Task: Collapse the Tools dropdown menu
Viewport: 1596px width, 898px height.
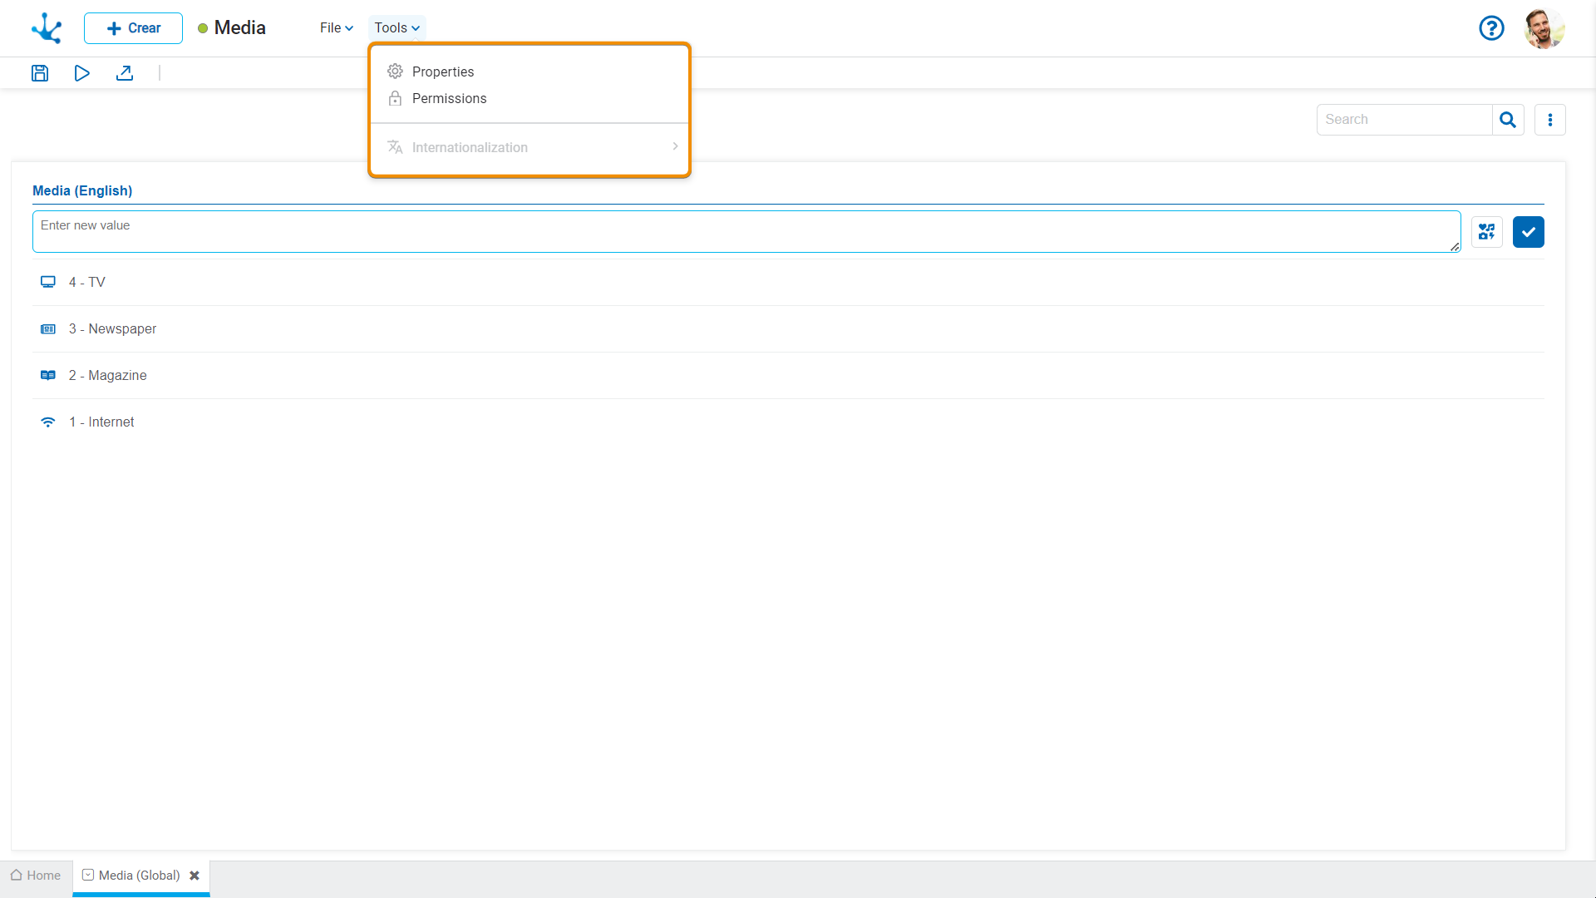Action: click(x=397, y=28)
